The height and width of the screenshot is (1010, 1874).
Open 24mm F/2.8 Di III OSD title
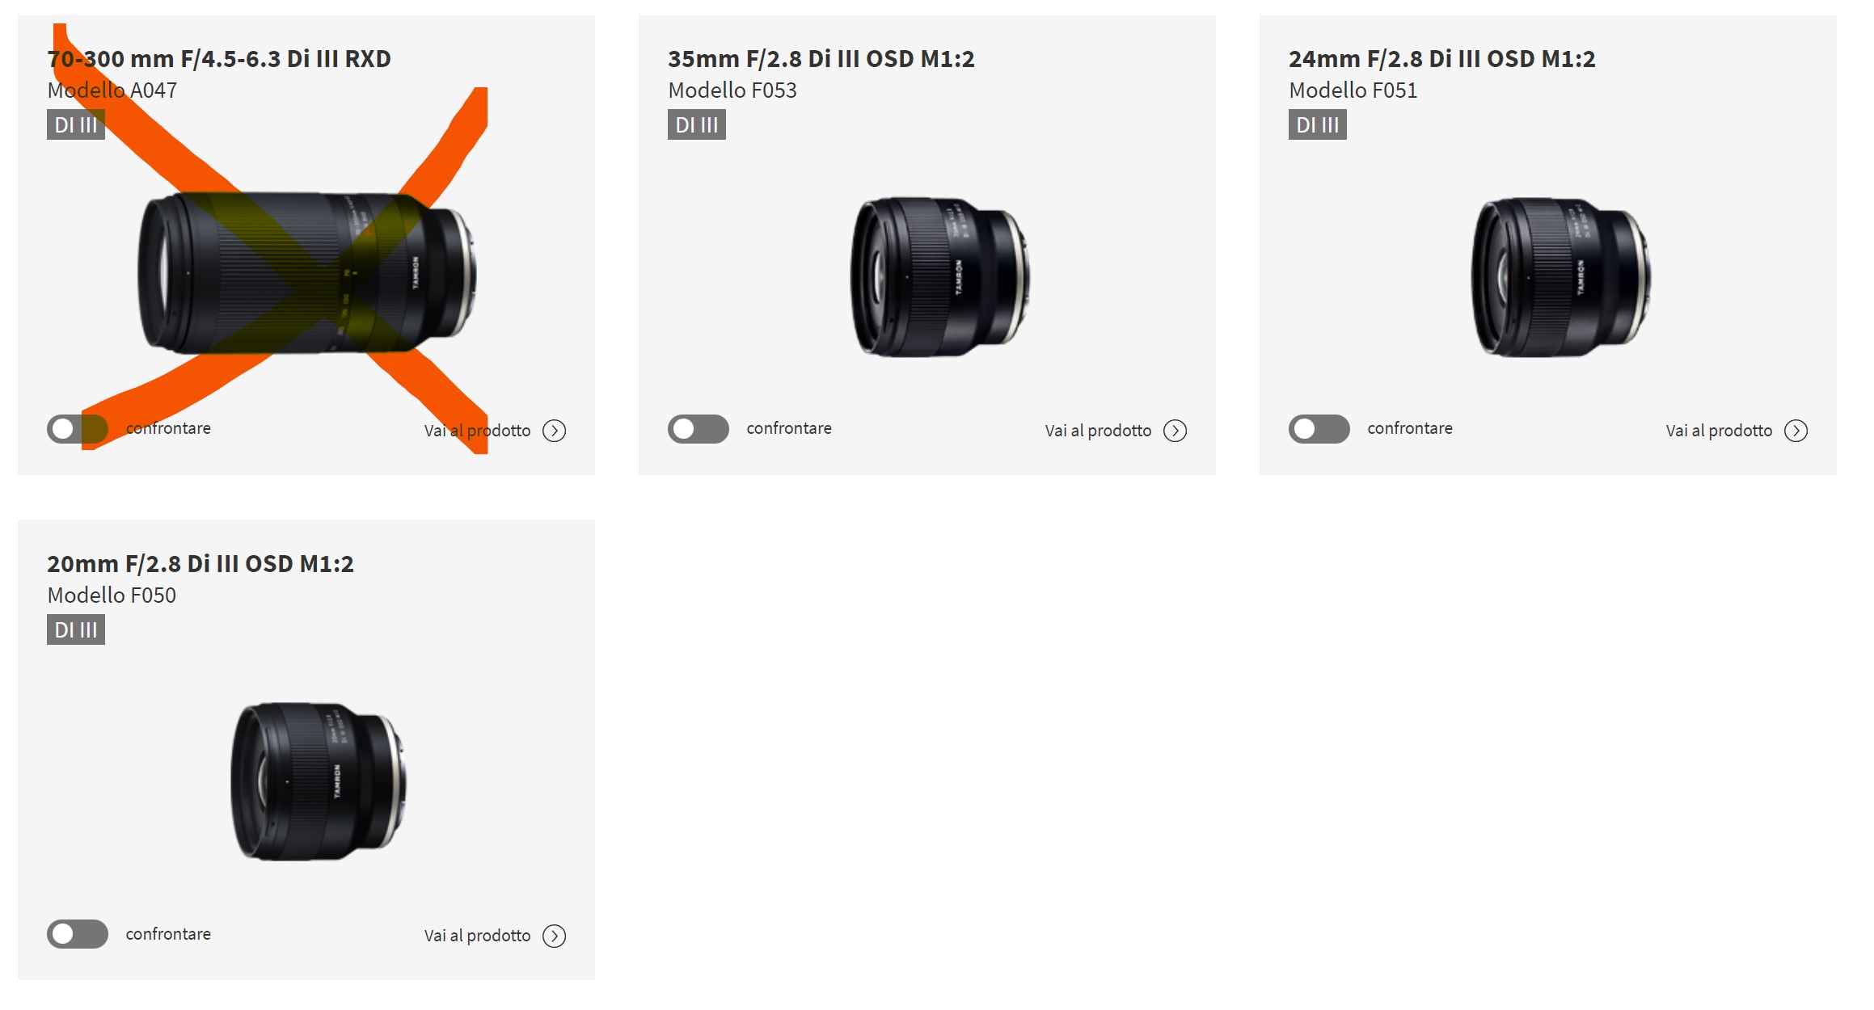[1442, 59]
